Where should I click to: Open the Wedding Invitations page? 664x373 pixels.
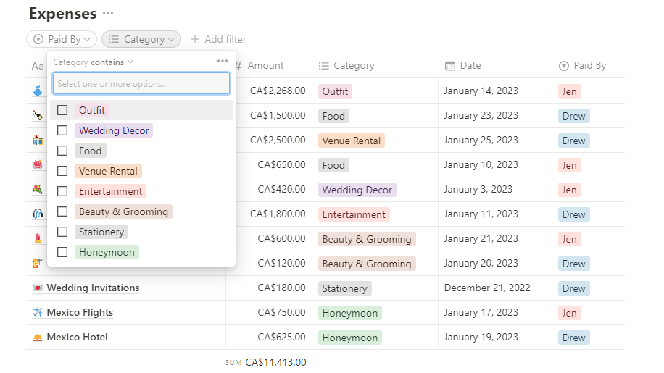(93, 288)
